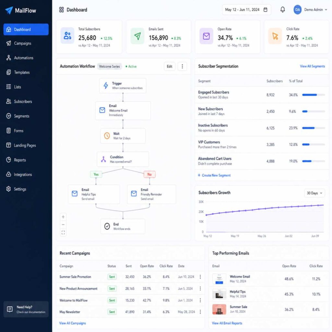Click the New Subscribers percentage bar
The height and width of the screenshot is (332, 332).
coord(314,112)
